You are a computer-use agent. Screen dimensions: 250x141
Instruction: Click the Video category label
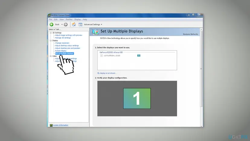coord(54,56)
